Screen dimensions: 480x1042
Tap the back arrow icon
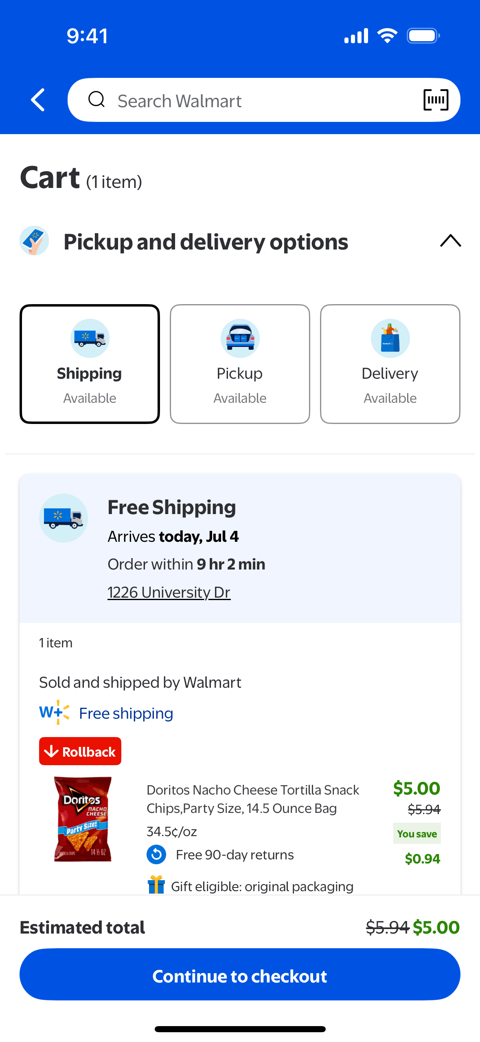click(x=38, y=100)
